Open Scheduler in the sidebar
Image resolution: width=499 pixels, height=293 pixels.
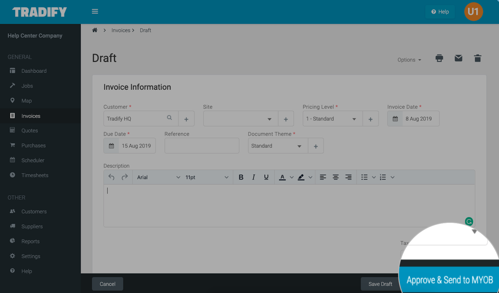(40, 160)
